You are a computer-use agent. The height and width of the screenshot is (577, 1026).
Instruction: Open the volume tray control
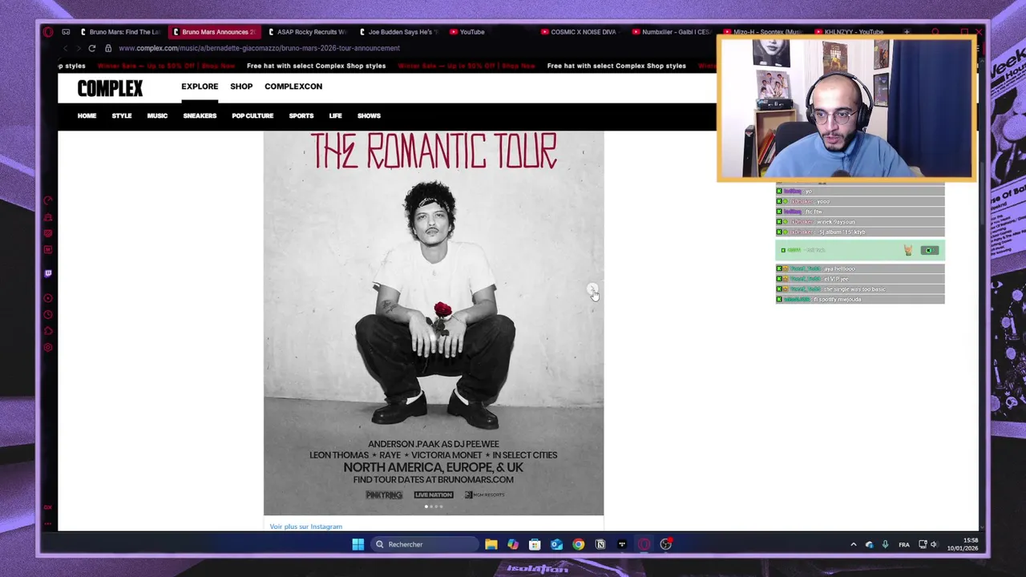coord(934,544)
